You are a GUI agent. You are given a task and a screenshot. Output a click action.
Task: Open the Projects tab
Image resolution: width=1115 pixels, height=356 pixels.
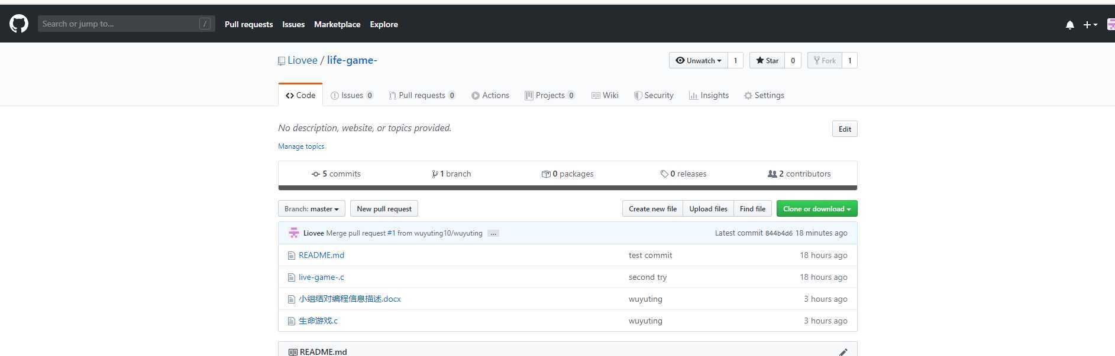550,95
